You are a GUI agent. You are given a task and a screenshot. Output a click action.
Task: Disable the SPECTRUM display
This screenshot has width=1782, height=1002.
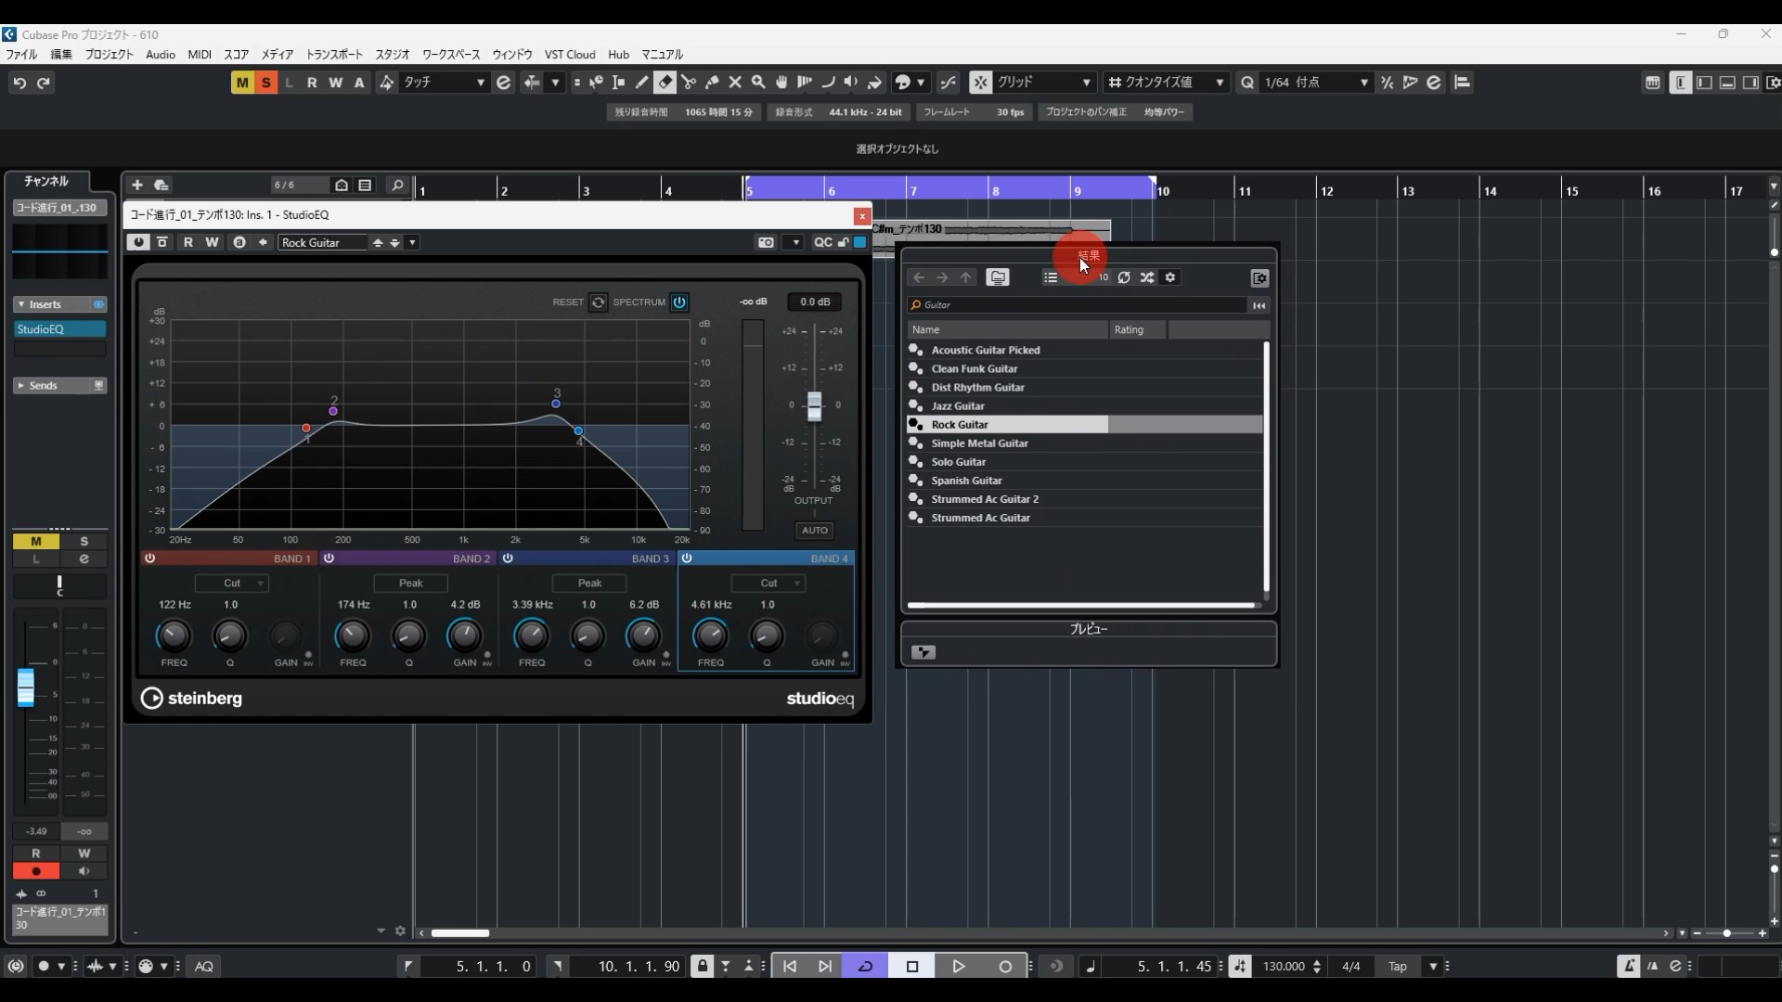[679, 302]
